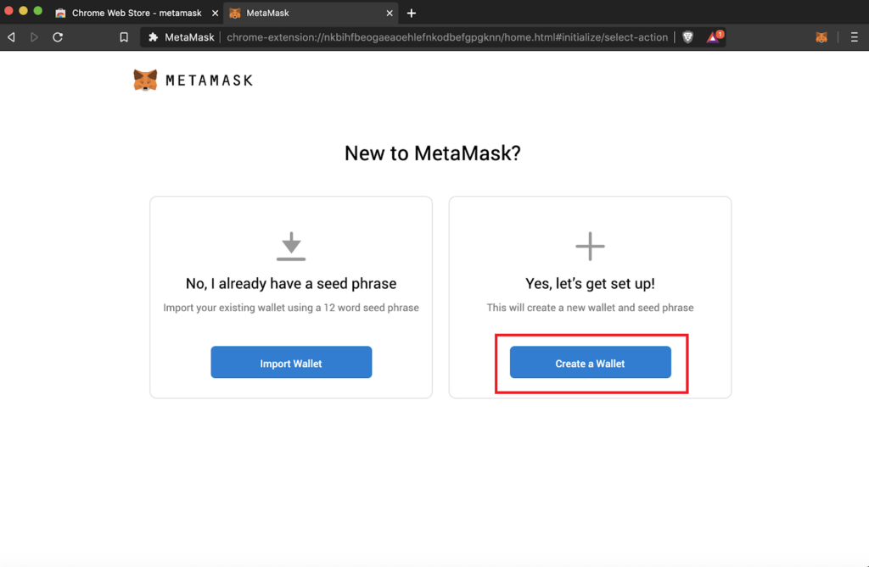This screenshot has height=567, width=869.
Task: Click the Create a Wallet button
Action: pyautogui.click(x=590, y=362)
